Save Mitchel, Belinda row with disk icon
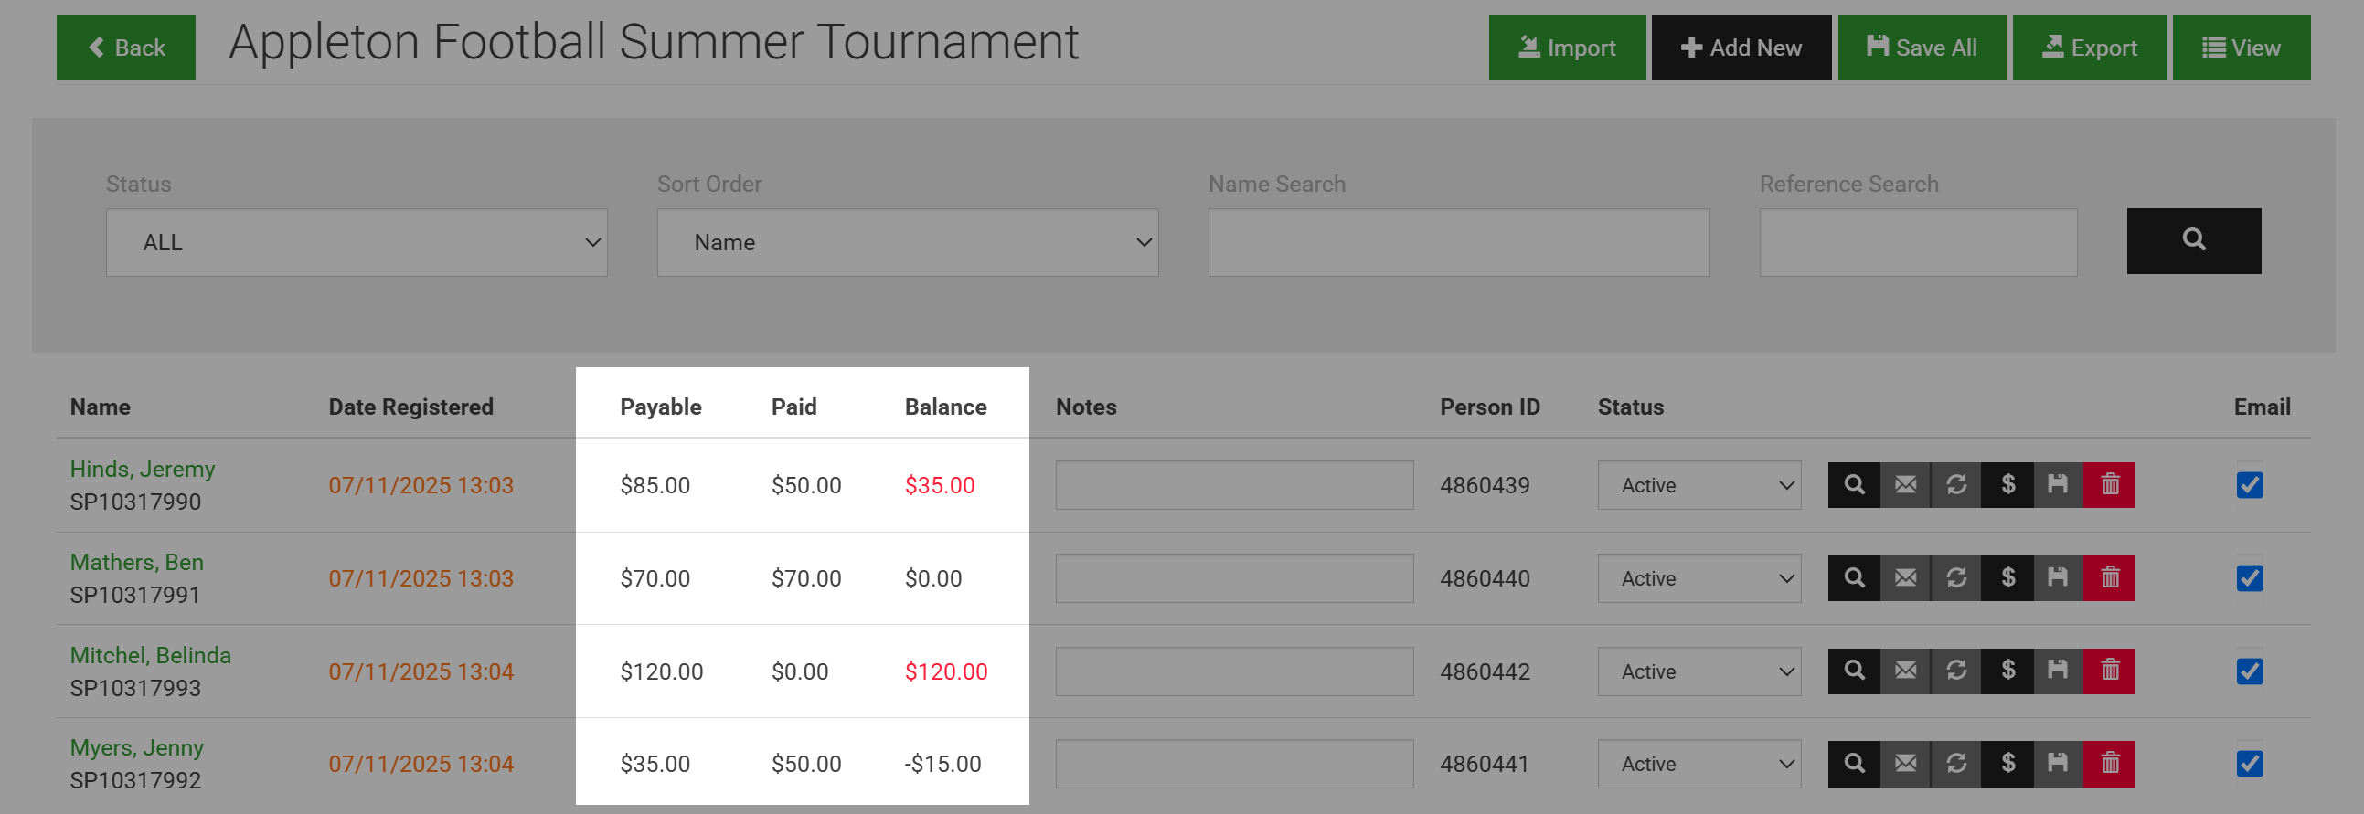This screenshot has height=814, width=2364. click(x=2059, y=671)
